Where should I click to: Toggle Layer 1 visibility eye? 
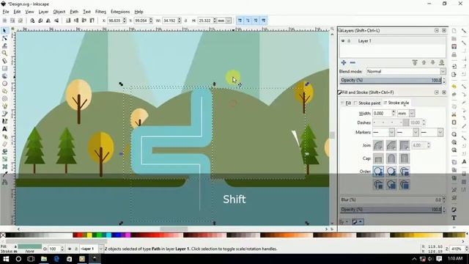[343, 41]
